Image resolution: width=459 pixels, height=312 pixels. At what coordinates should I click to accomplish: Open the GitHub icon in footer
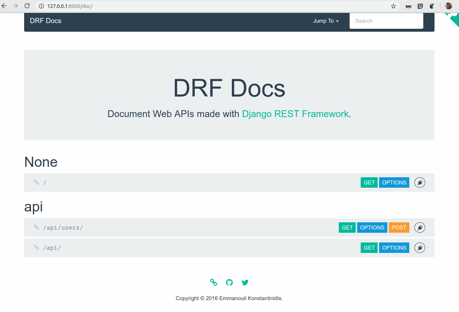tap(229, 282)
